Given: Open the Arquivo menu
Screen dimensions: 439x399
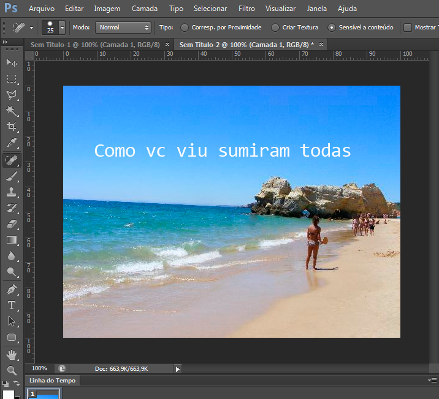Looking at the screenshot, I should [42, 9].
